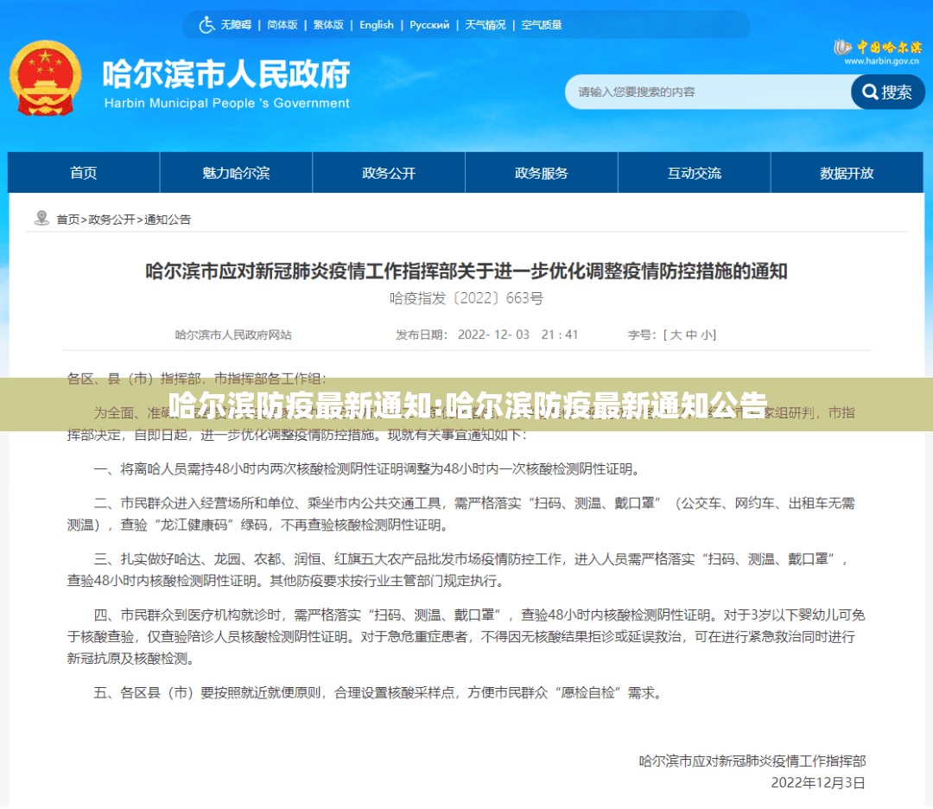The width and height of the screenshot is (933, 809).
Task: Open the 政务服务 nav tab
Action: (x=542, y=173)
